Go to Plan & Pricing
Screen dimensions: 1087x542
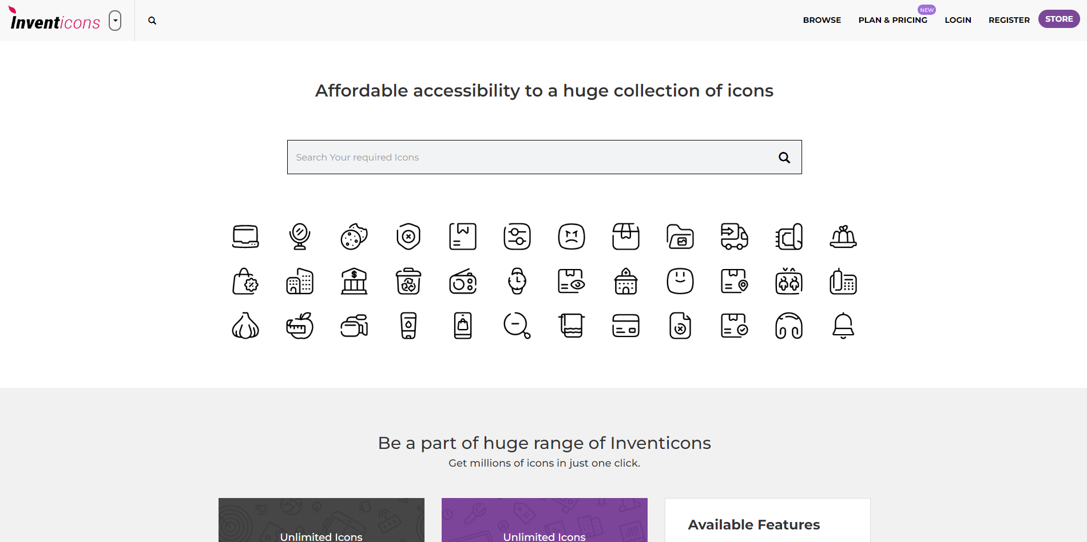tap(892, 20)
